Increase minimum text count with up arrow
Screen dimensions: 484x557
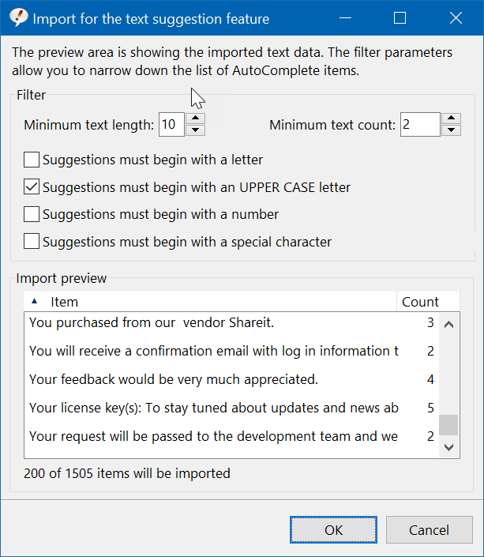point(451,119)
